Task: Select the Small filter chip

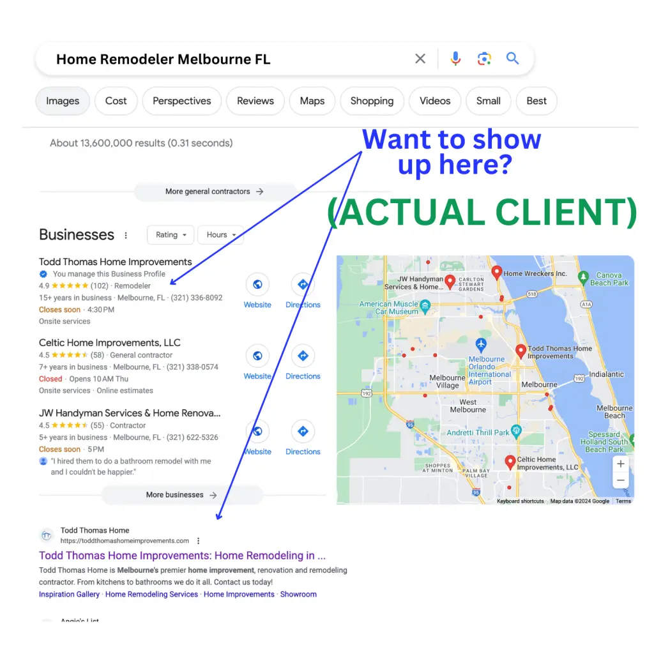Action: [x=488, y=101]
